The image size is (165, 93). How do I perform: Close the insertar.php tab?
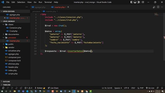point(68,7)
